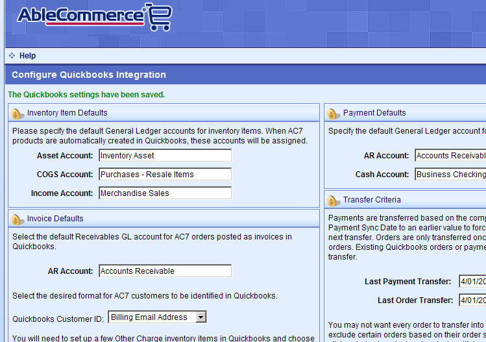This screenshot has width=486, height=342.
Task: Click the Last Order Transfer label
Action: [x=415, y=300]
